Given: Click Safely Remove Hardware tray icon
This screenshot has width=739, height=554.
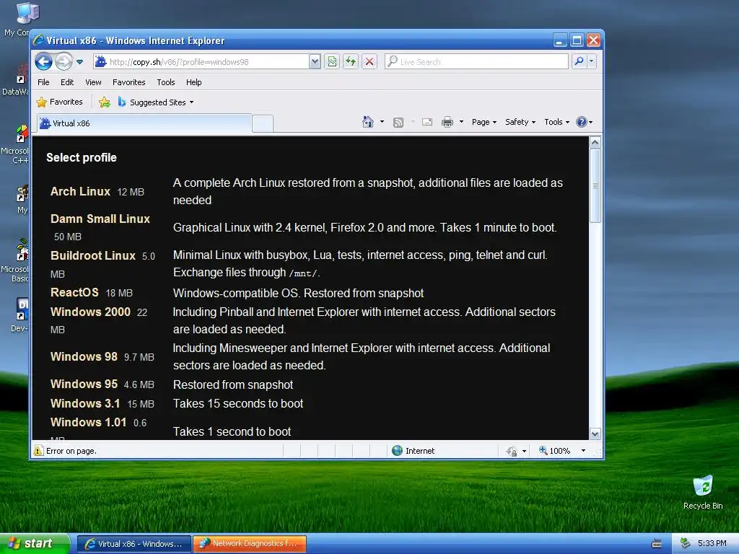Looking at the screenshot, I should coord(685,543).
